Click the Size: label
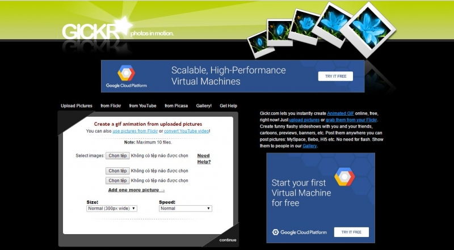Screen dimensions: 454x250 pos(93,202)
